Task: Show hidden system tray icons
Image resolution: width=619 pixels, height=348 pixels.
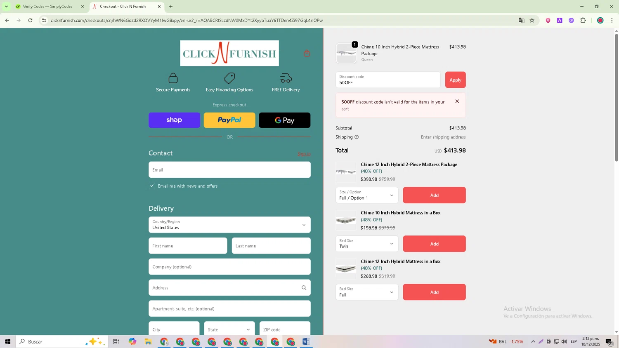Action: click(x=533, y=341)
